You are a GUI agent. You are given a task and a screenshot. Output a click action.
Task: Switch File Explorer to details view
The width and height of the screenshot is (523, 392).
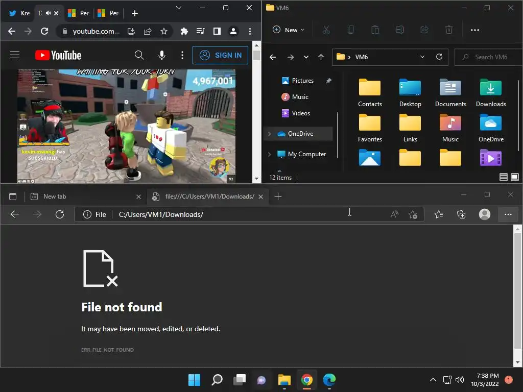(504, 177)
